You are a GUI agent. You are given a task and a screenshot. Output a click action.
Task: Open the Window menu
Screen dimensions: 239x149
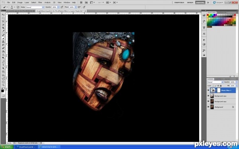[67, 2]
